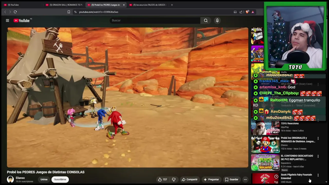This screenshot has height=185, width=329.
Task: Open options menu for Scott Pilgrim video
Action: point(318,175)
